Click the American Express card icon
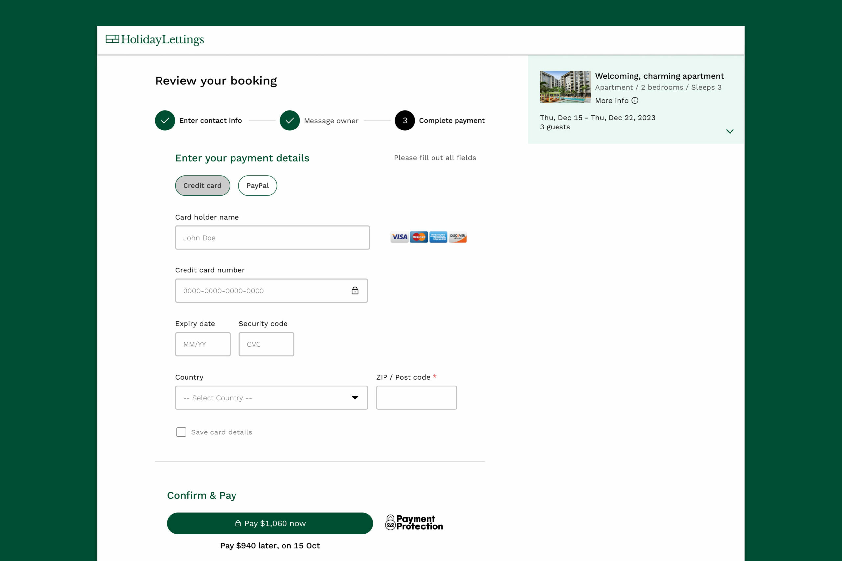The height and width of the screenshot is (561, 842). pos(438,237)
